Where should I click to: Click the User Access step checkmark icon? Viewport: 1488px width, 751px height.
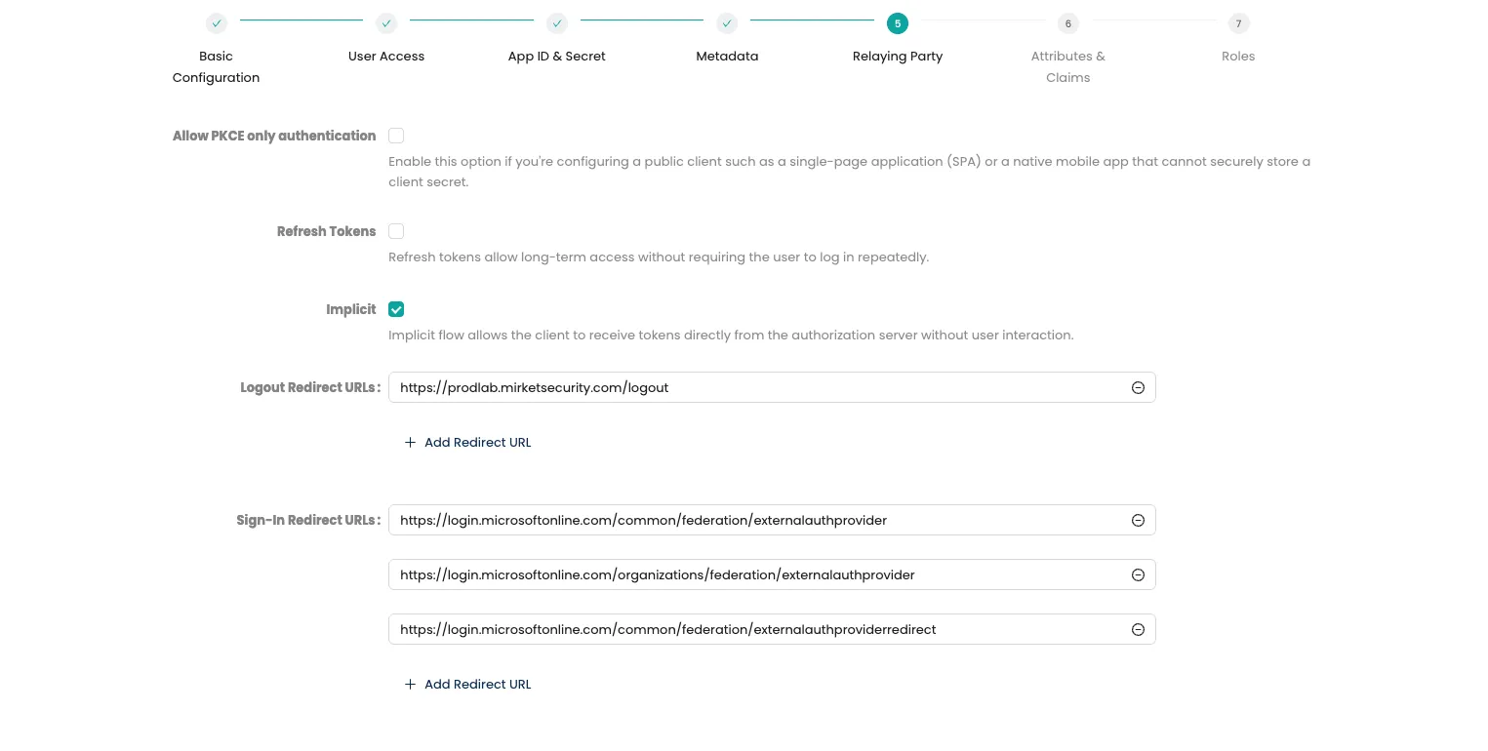386,23
